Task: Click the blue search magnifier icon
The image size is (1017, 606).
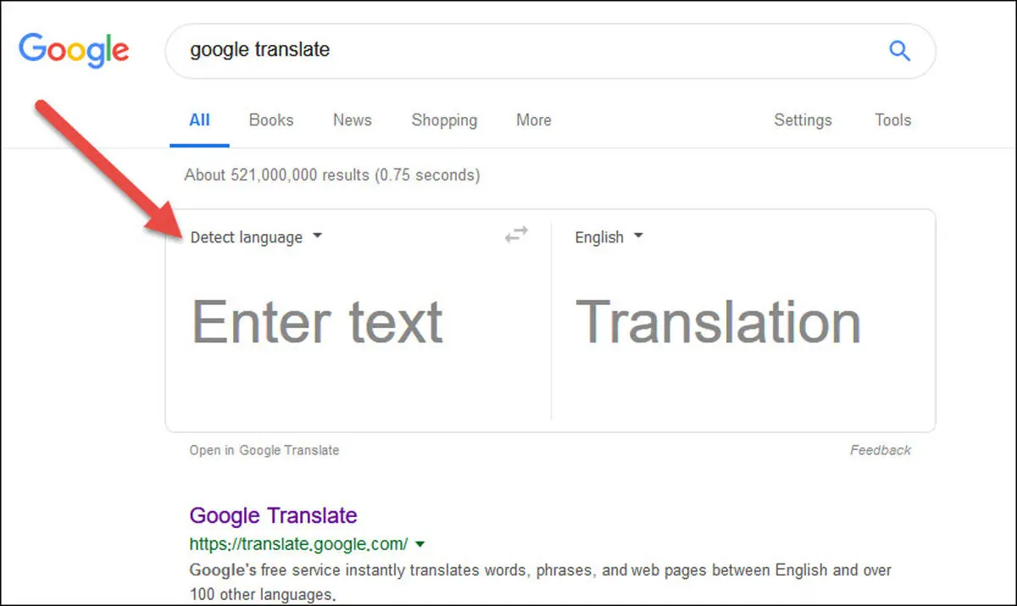Action: coord(899,51)
